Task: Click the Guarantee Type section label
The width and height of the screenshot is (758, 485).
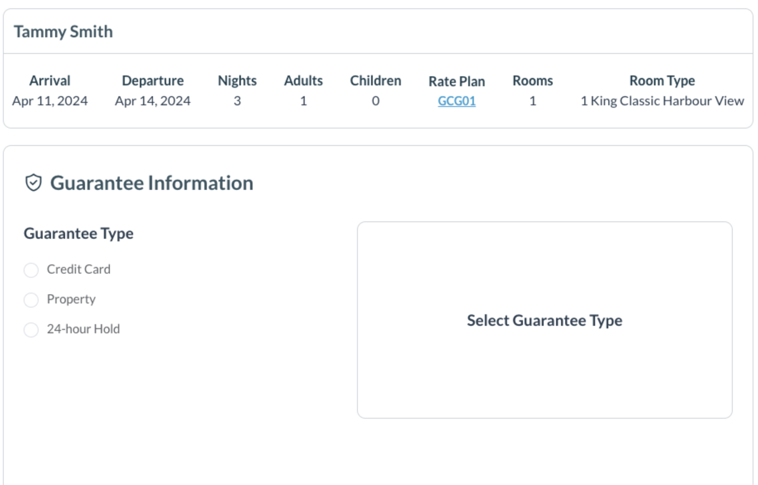Action: (x=79, y=233)
